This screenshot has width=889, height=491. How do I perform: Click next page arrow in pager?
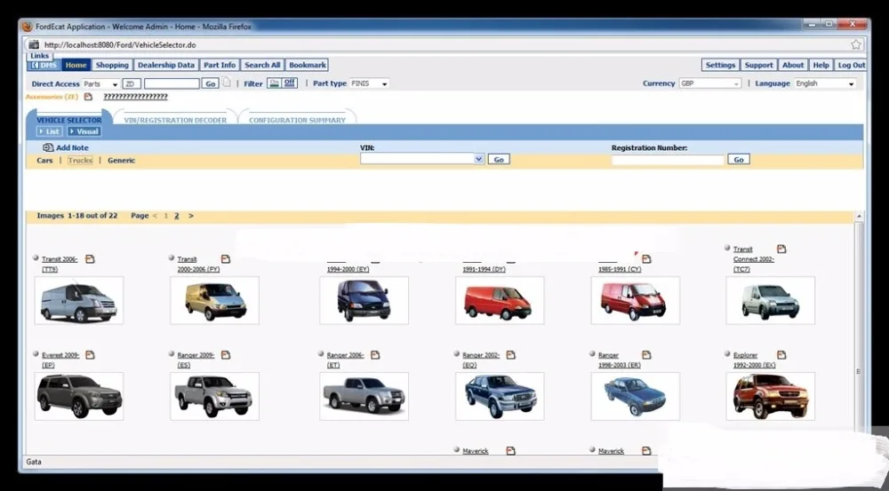coord(190,216)
